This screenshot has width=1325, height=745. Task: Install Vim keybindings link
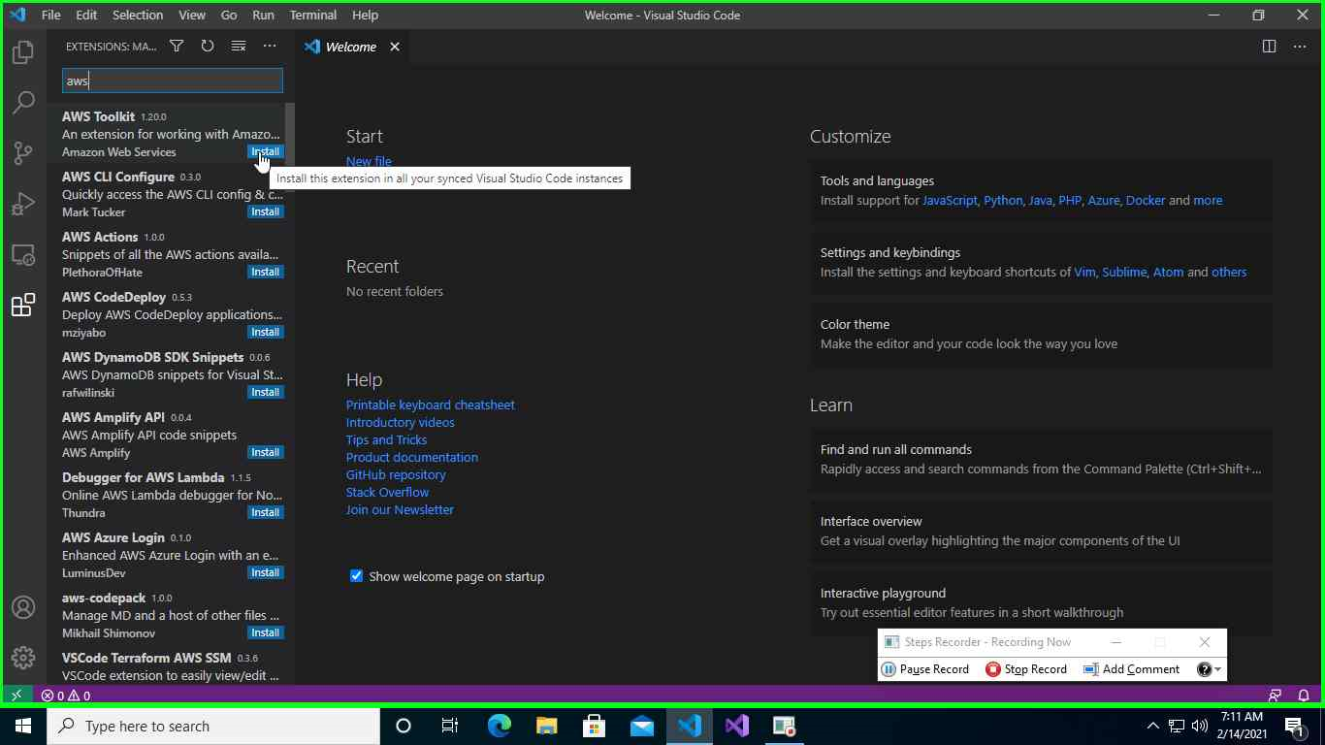(x=1084, y=272)
